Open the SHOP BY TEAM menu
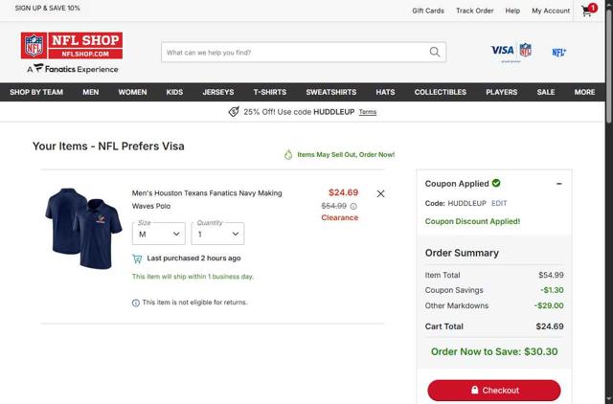The image size is (613, 404). click(x=36, y=92)
